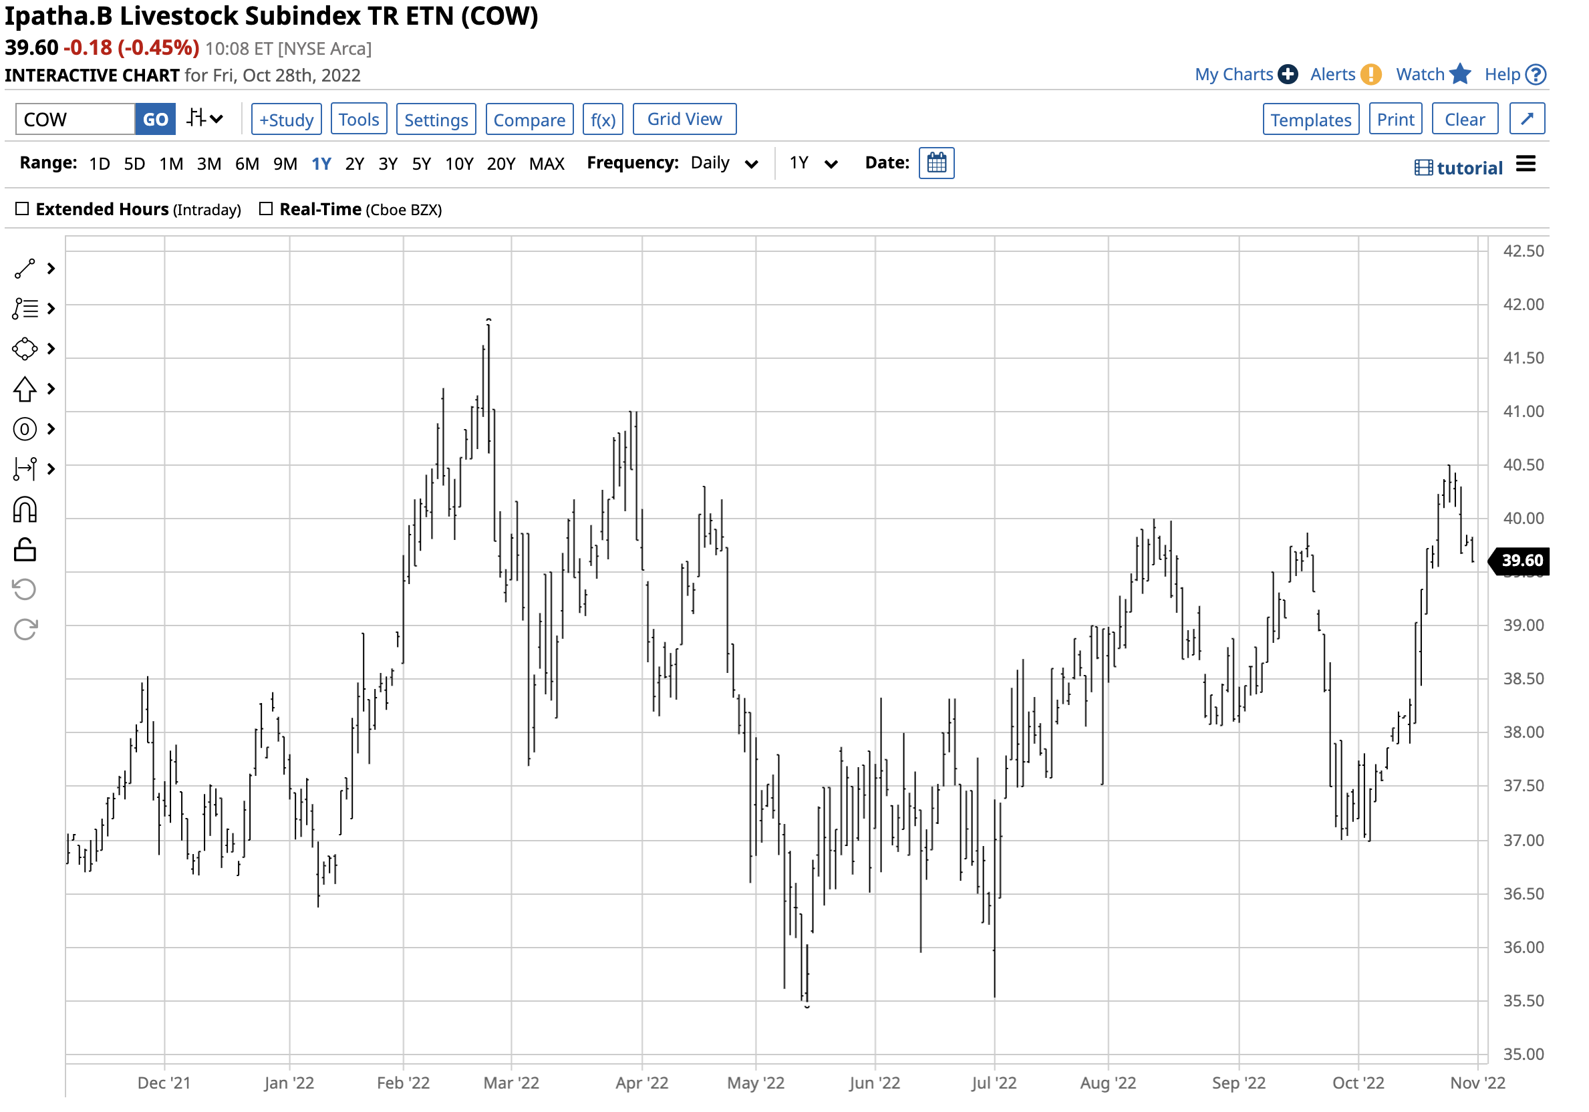
Task: Click the +Study button
Action: [286, 120]
